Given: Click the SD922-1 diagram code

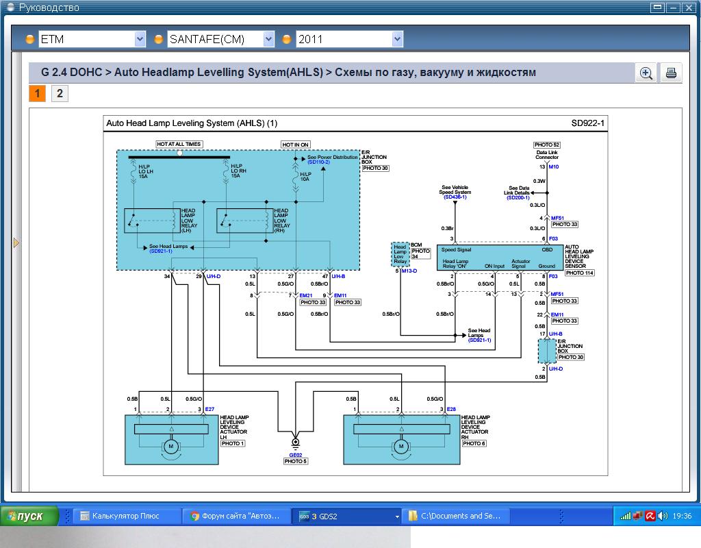Looking at the screenshot, I should tap(587, 123).
